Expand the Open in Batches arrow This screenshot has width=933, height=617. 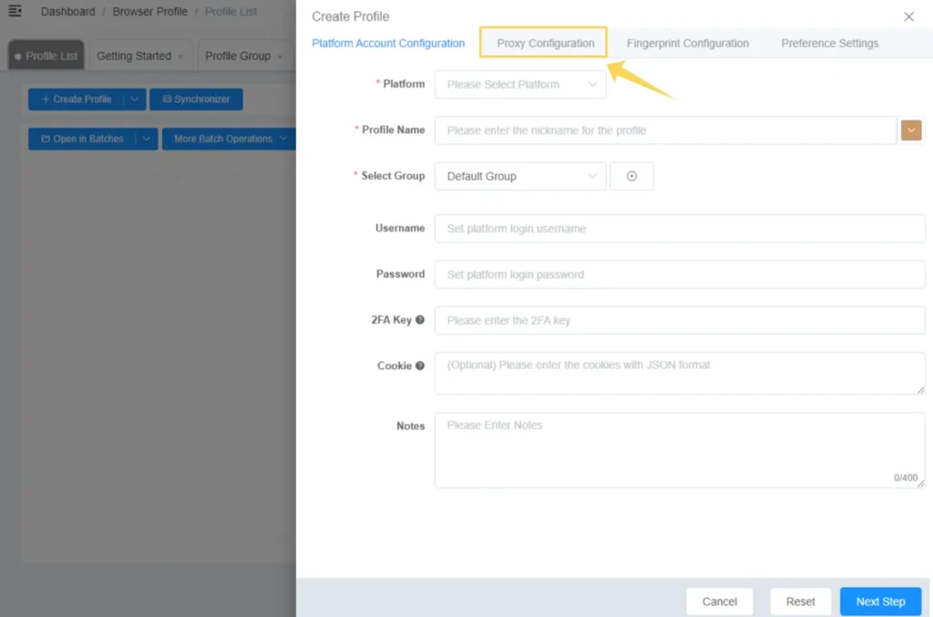coord(147,139)
